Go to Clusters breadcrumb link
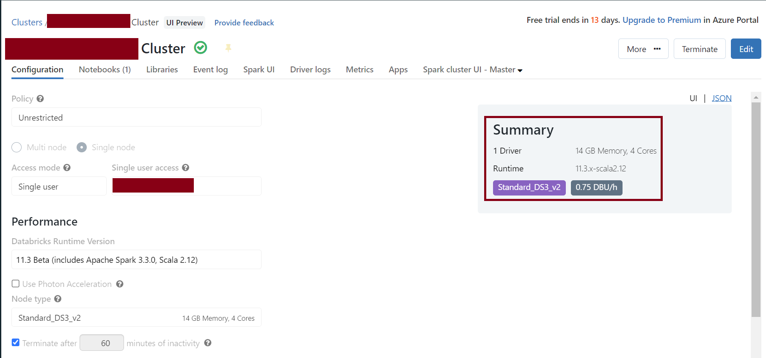This screenshot has height=358, width=766. coord(27,22)
